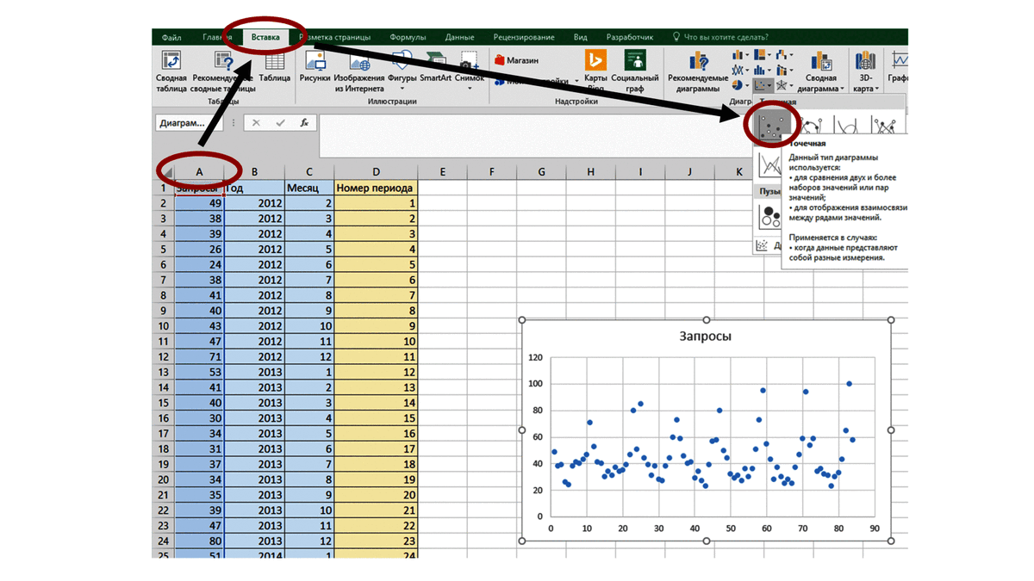Insert pictures with Рисунки button
This screenshot has width=1034, height=581.
[x=315, y=67]
